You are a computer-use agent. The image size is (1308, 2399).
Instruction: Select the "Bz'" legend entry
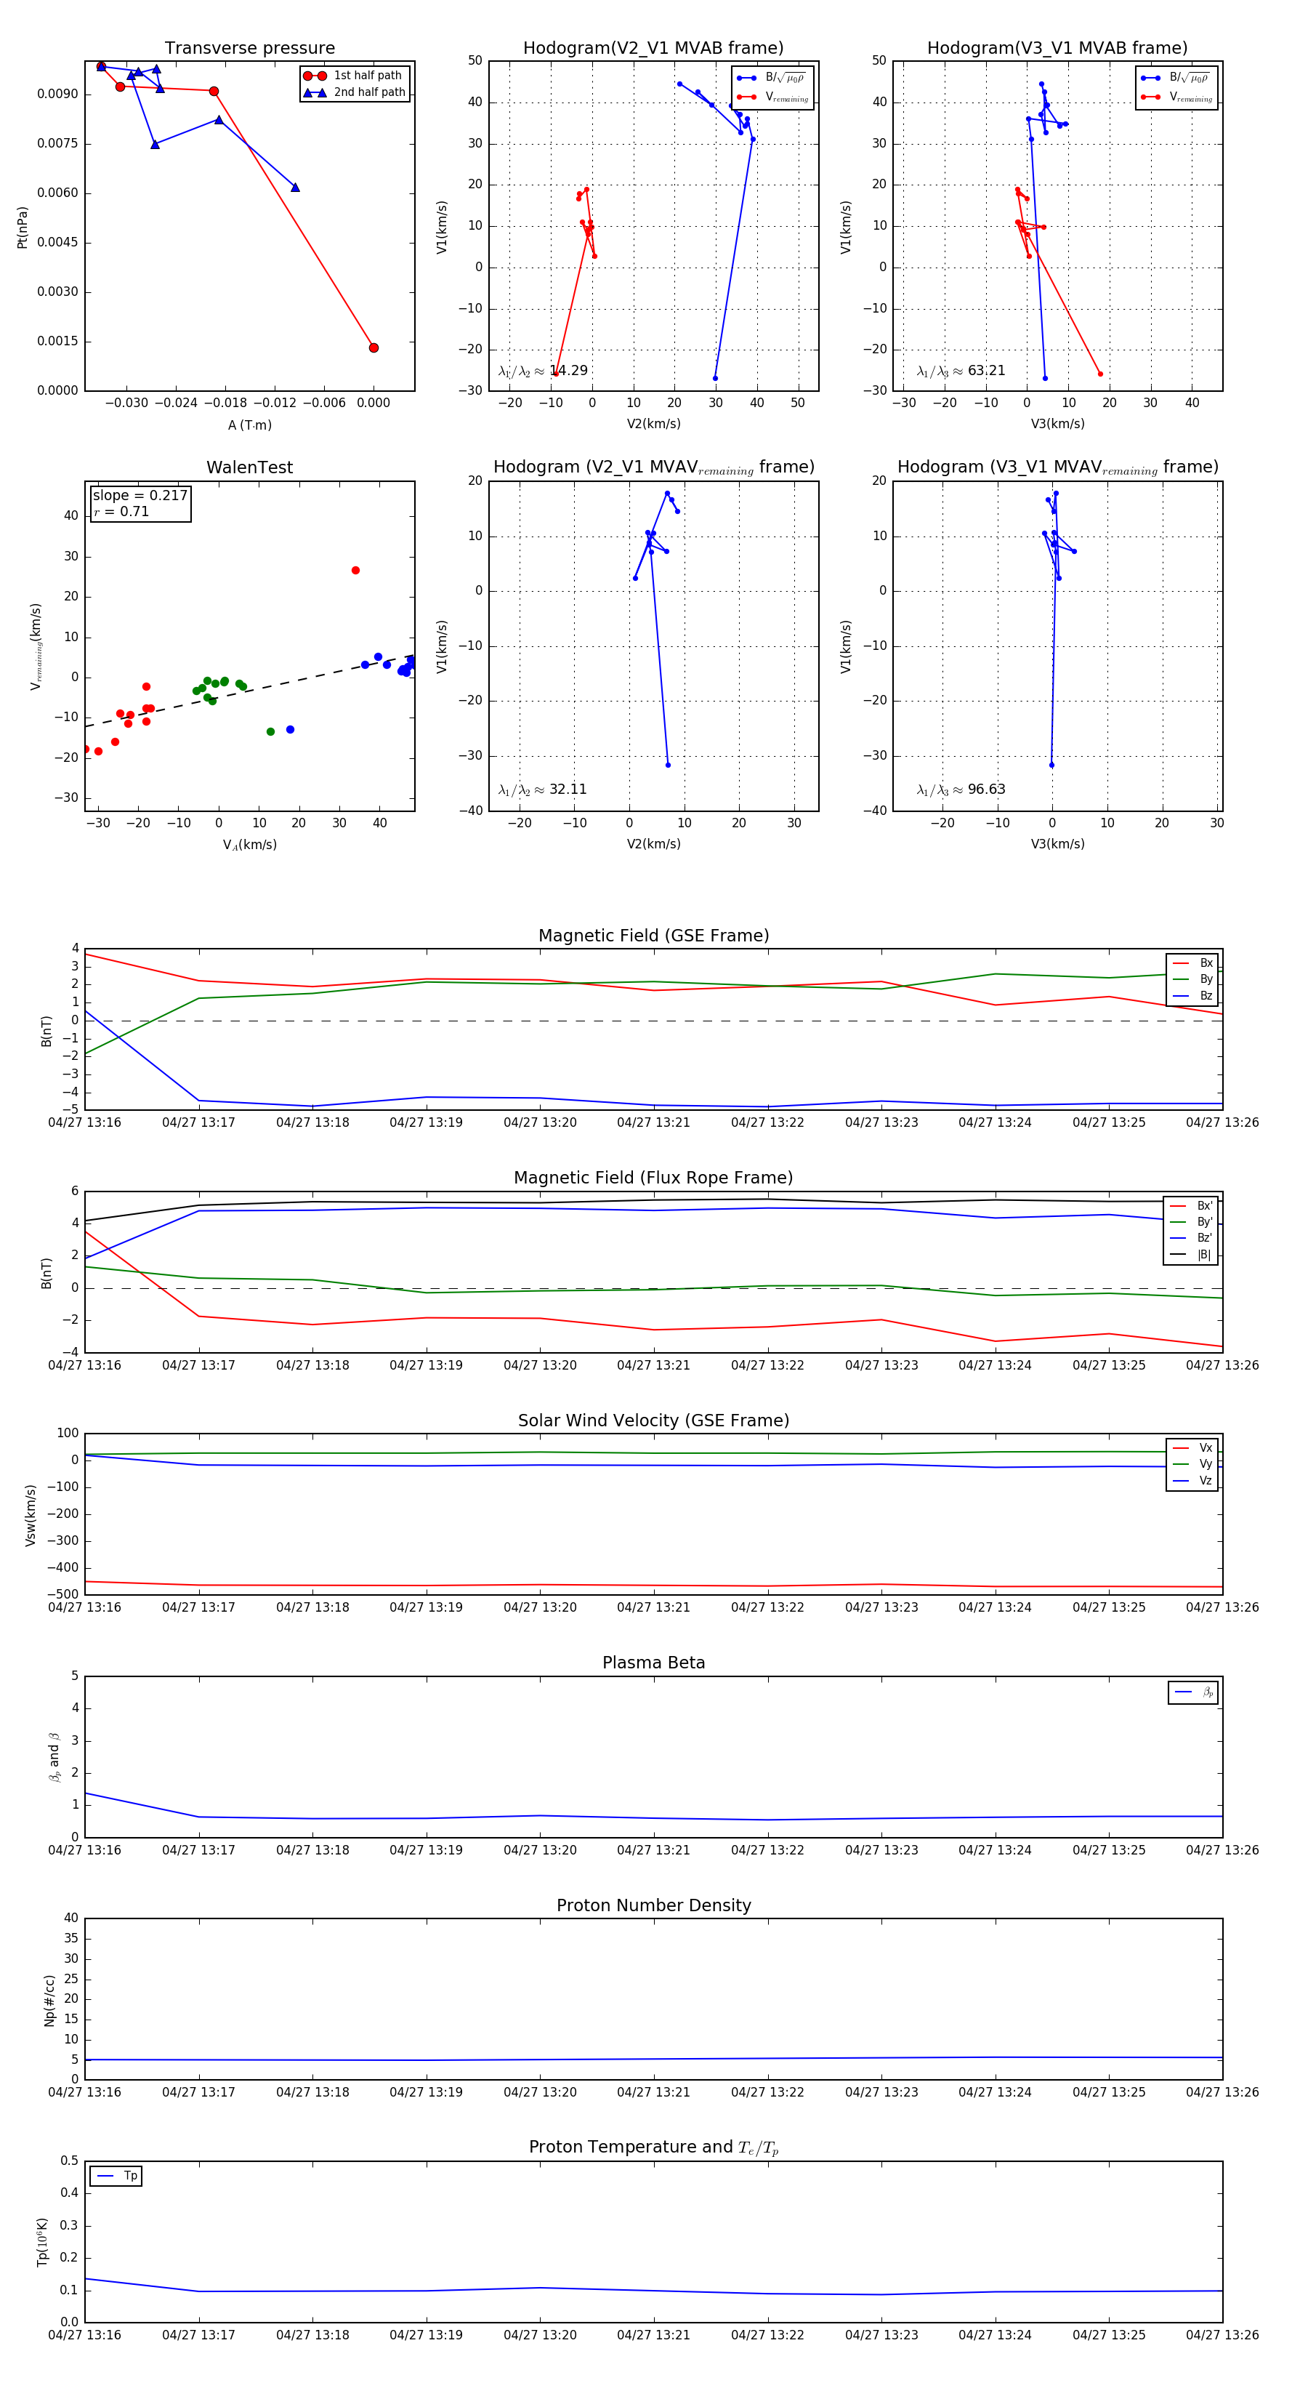[1191, 1238]
